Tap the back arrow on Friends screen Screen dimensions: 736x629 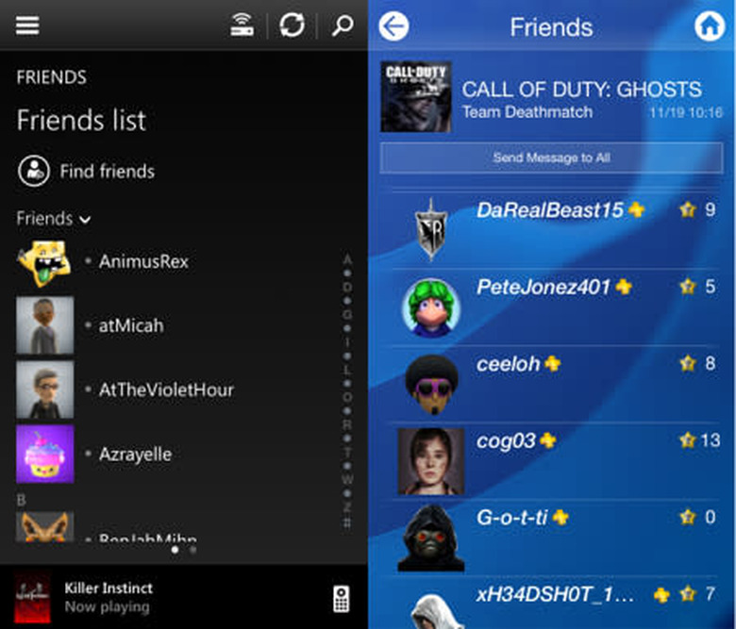click(x=394, y=25)
